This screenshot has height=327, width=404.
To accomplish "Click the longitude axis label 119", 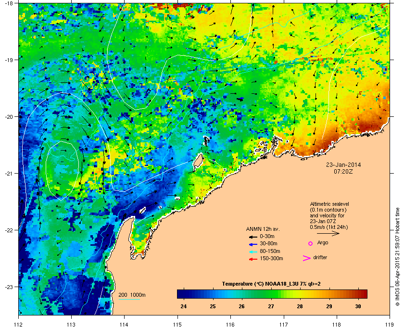I will point(390,325).
